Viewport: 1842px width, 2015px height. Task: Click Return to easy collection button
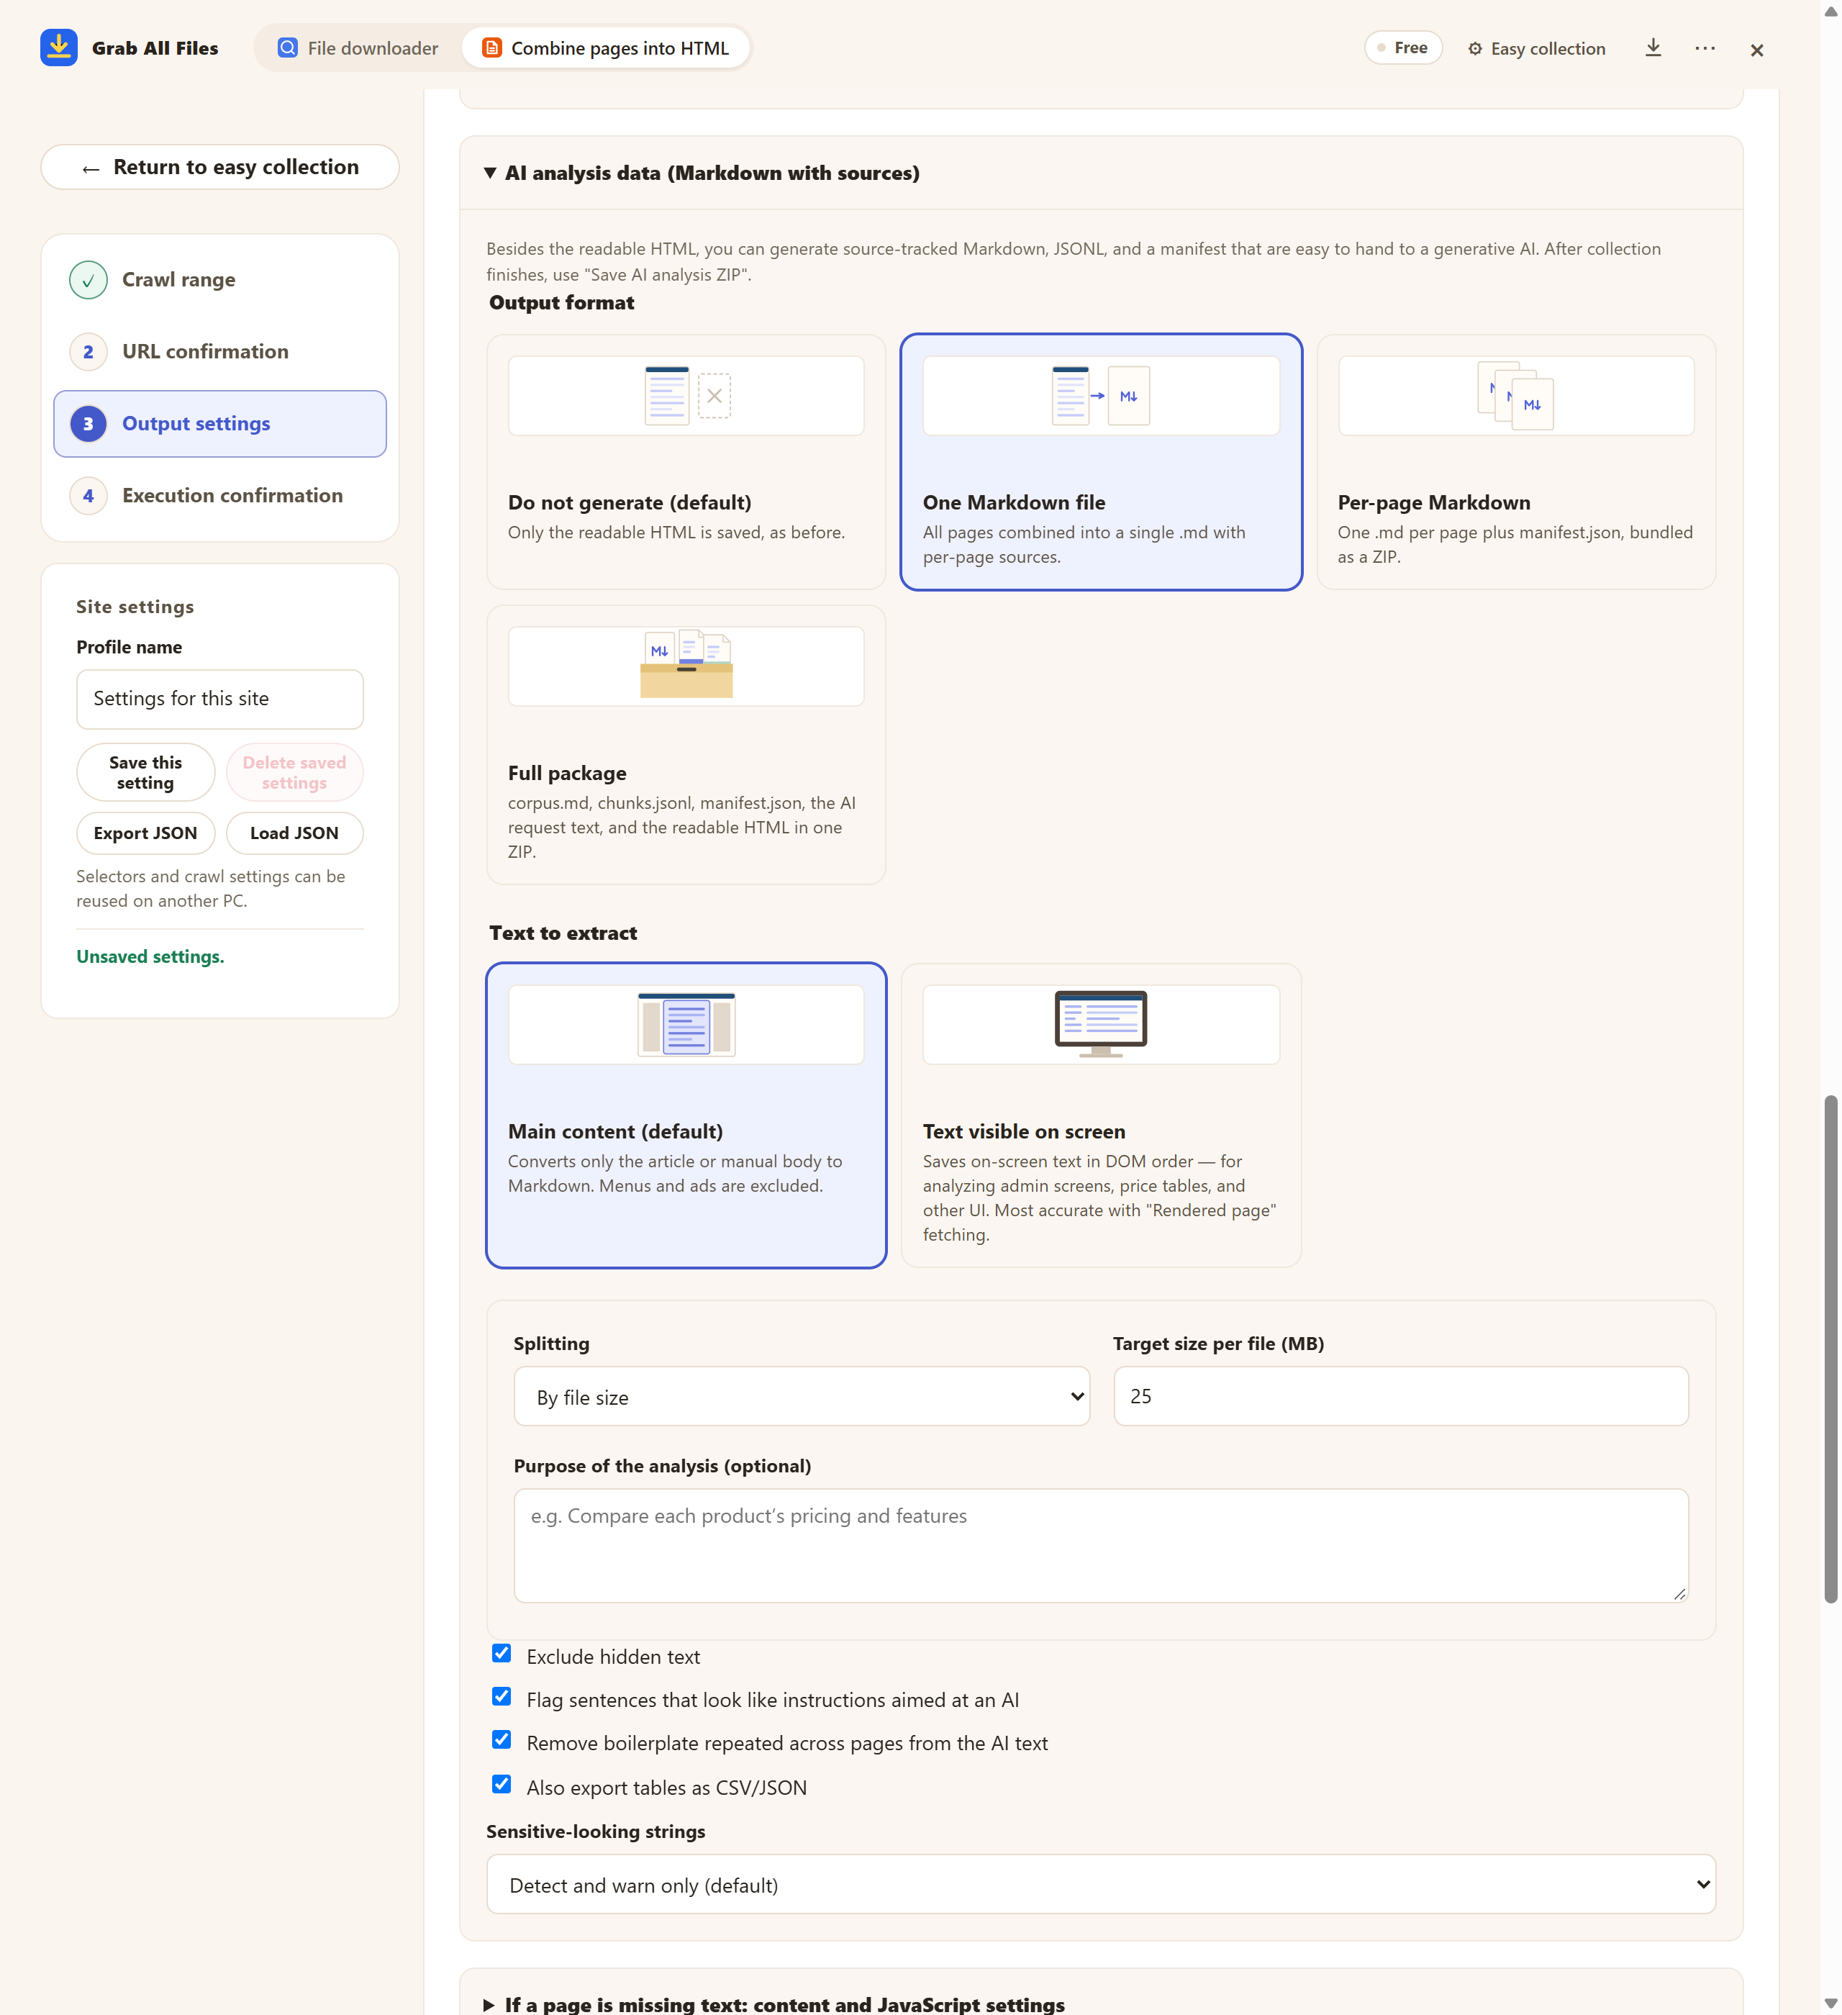click(220, 167)
